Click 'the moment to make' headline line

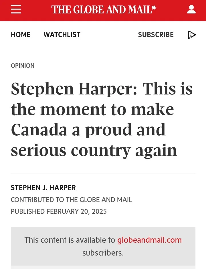92,109
